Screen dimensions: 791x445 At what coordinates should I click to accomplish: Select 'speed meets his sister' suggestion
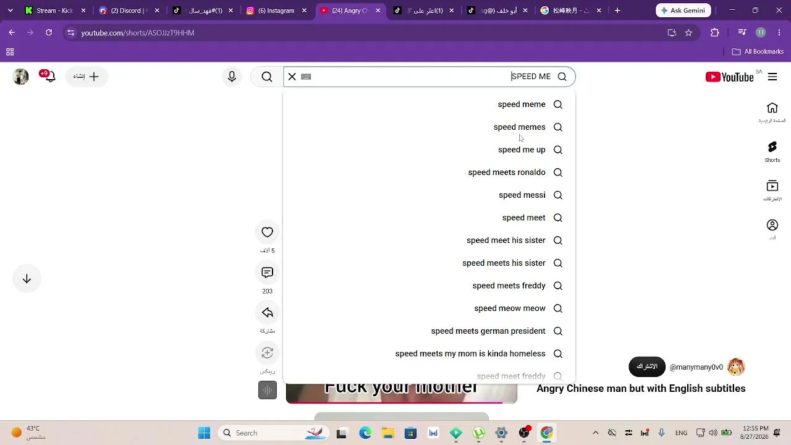click(x=429, y=263)
